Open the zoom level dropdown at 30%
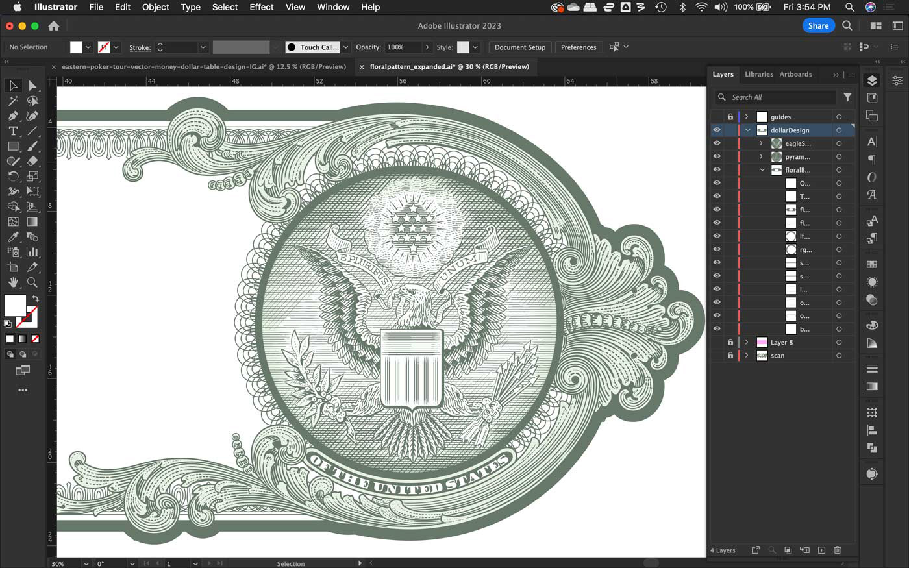The image size is (909, 568). (86, 563)
